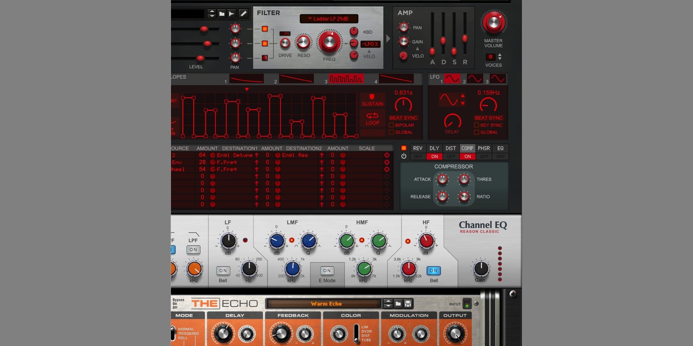Open the Ladder LP 24dB filter type dropdown
Image resolution: width=693 pixels, height=346 pixels.
pos(329,18)
